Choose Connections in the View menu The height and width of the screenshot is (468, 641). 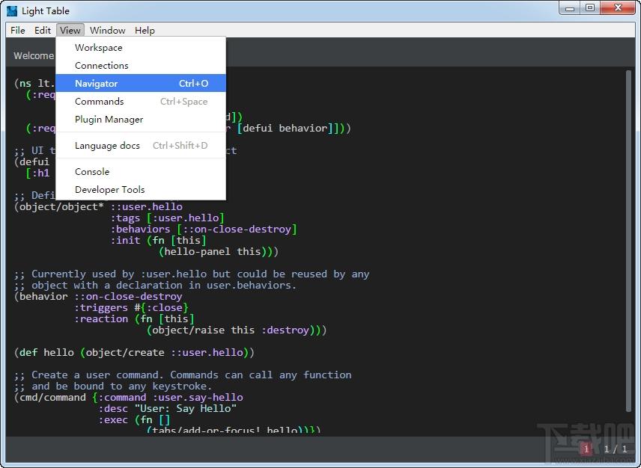[141, 65]
